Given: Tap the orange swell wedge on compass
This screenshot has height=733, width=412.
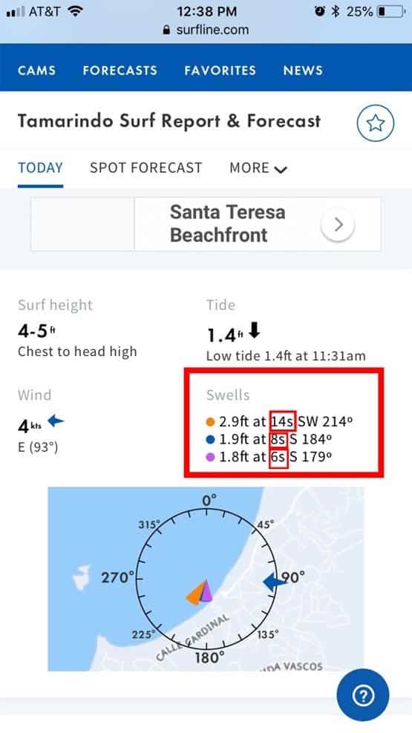Looking at the screenshot, I should click(x=195, y=594).
